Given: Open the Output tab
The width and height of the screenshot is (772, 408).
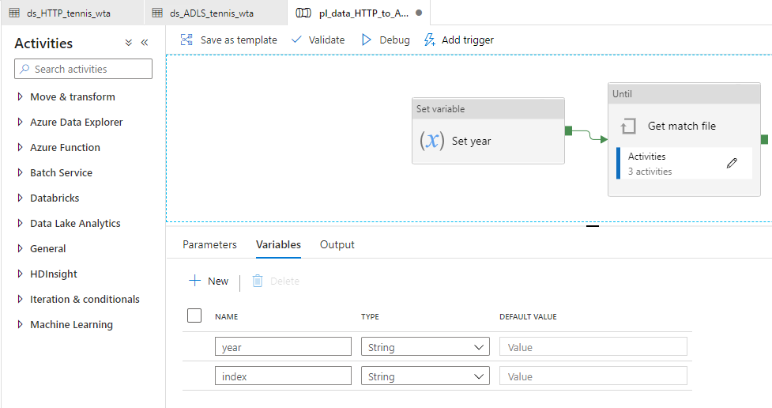Looking at the screenshot, I should [x=337, y=244].
